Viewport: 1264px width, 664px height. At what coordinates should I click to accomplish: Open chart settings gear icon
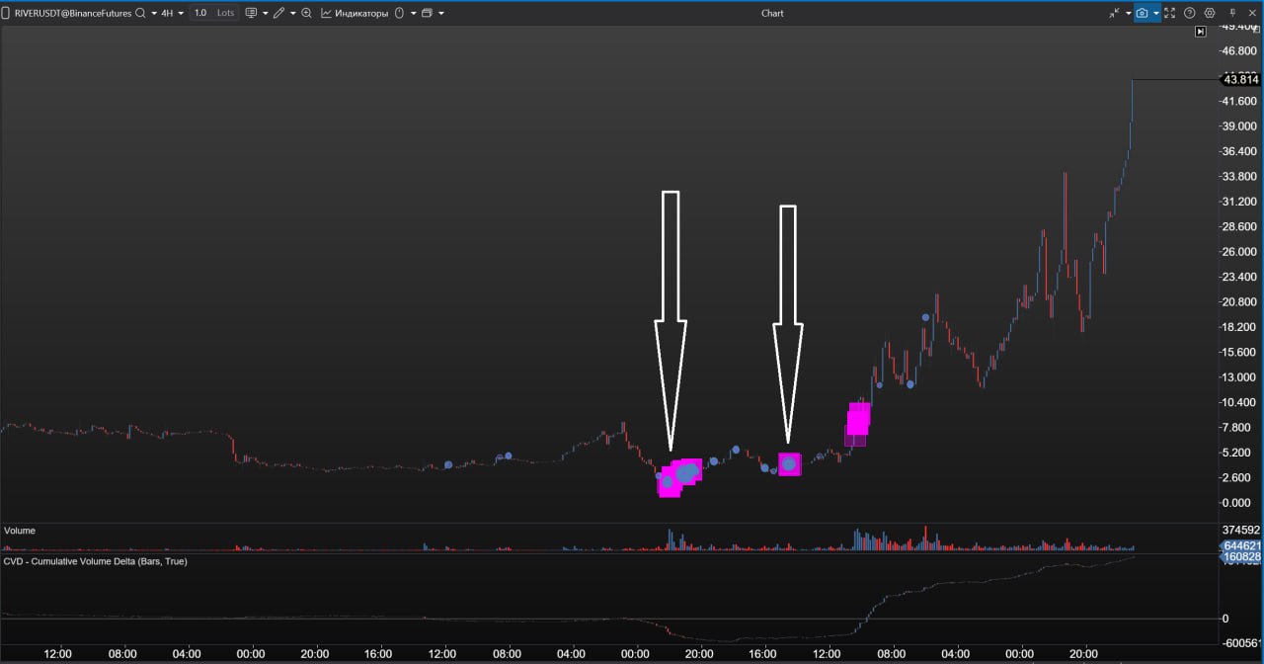[x=1210, y=13]
